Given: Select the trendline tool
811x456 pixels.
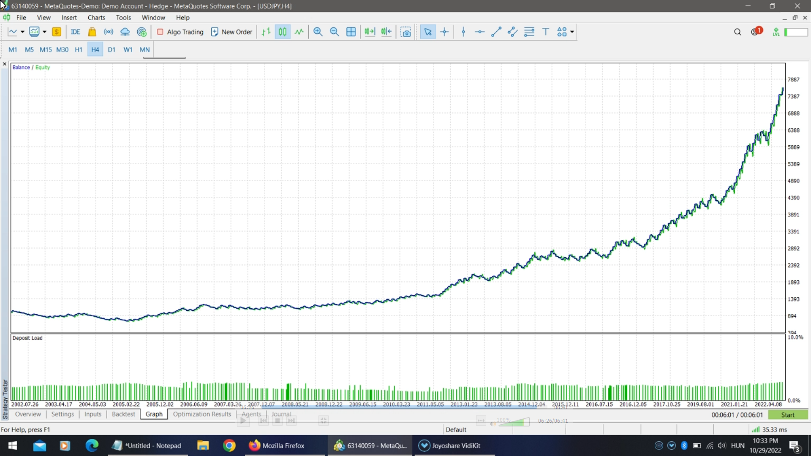Looking at the screenshot, I should click(496, 32).
